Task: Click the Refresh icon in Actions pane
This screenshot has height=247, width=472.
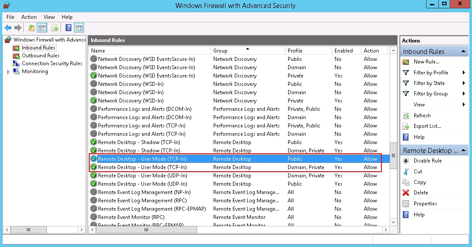Action: (x=406, y=116)
